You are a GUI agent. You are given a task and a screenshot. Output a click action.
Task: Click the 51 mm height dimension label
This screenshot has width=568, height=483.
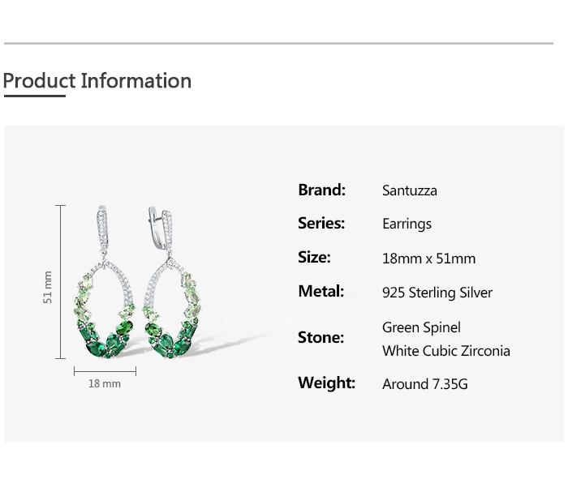pos(48,287)
